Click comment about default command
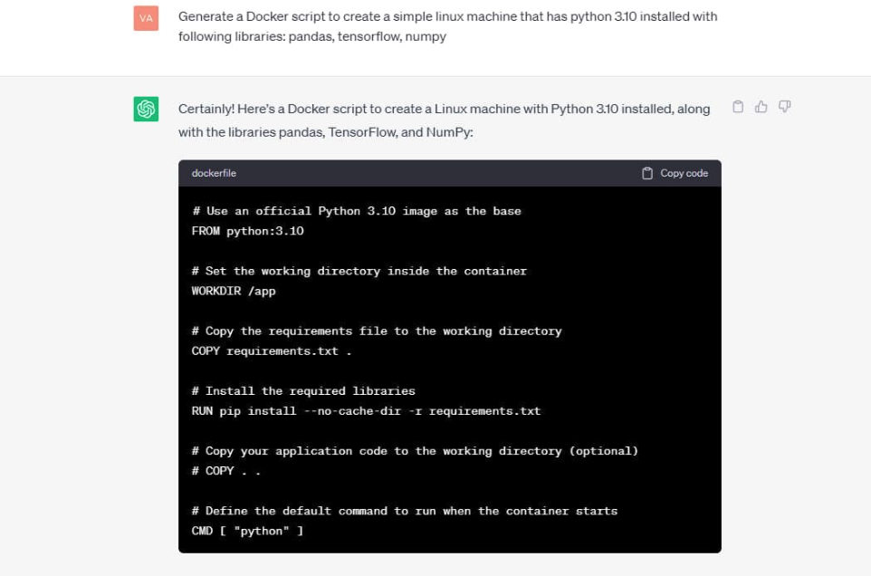 click(x=405, y=511)
